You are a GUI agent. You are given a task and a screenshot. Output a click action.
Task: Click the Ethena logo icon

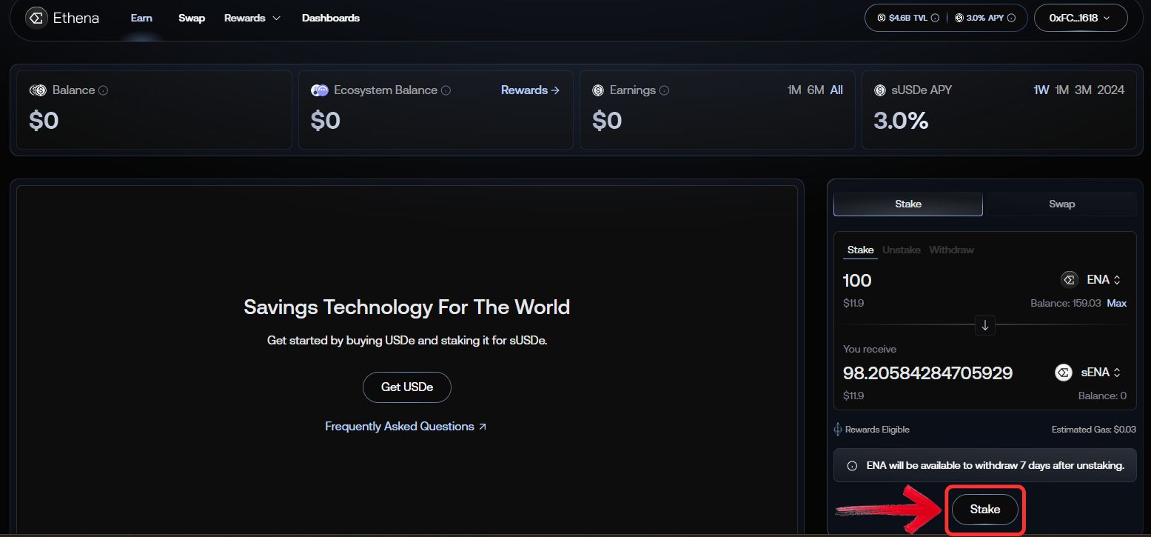[37, 18]
